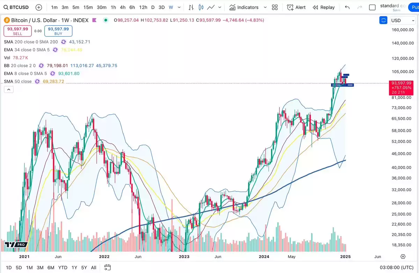Switch to the 12h timeframe
The width and height of the screenshot is (419, 273).
pyautogui.click(x=143, y=7)
